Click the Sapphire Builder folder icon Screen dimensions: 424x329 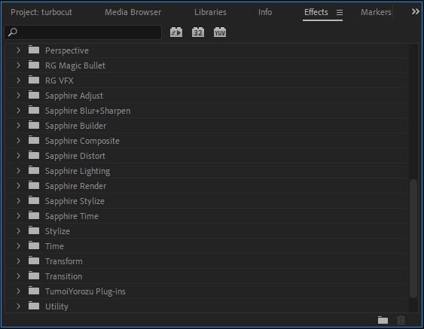(x=34, y=125)
